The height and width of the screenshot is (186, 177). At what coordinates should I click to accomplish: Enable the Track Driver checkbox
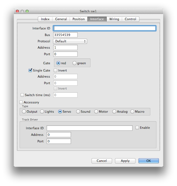[137, 128]
